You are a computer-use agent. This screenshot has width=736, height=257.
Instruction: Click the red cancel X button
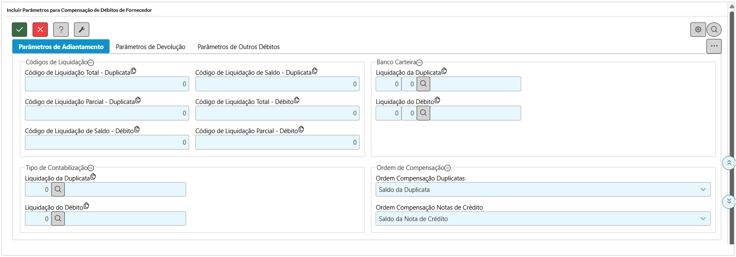tap(40, 30)
